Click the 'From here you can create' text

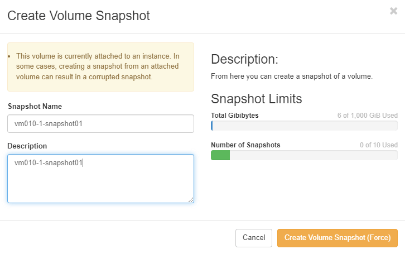click(292, 76)
